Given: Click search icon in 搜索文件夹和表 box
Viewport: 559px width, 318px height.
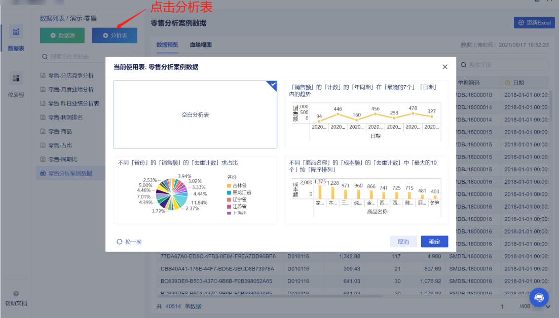Looking at the screenshot, I should pos(45,57).
